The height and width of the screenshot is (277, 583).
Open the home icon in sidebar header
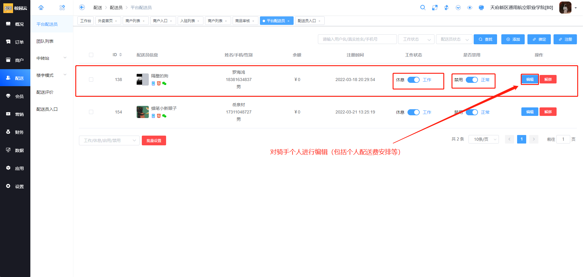tap(41, 8)
